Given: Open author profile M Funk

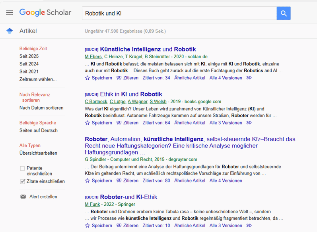Looking at the screenshot, I should pos(92,204).
